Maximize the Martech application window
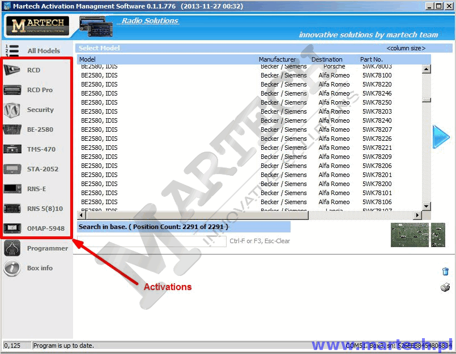The width and height of the screenshot is (456, 354). 440,6
